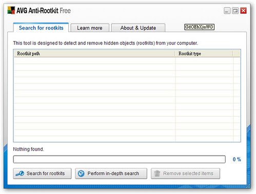Open the About & Update tab
The height and width of the screenshot is (194, 256).
tap(138, 28)
